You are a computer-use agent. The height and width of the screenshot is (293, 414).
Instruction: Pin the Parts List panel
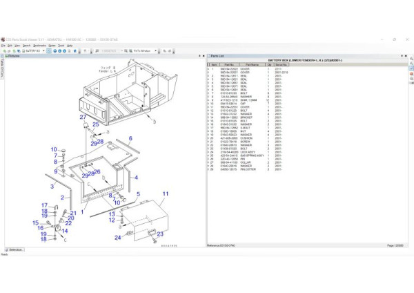[402, 57]
